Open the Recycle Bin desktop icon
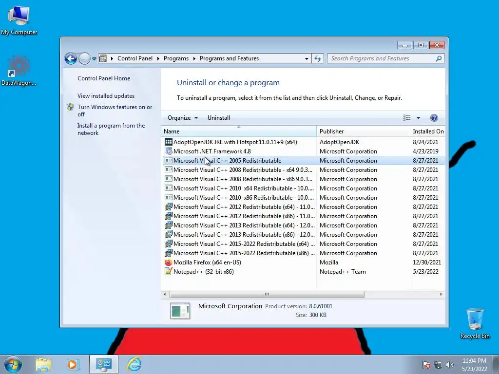Viewport: 499px width, 374px height. [x=475, y=323]
